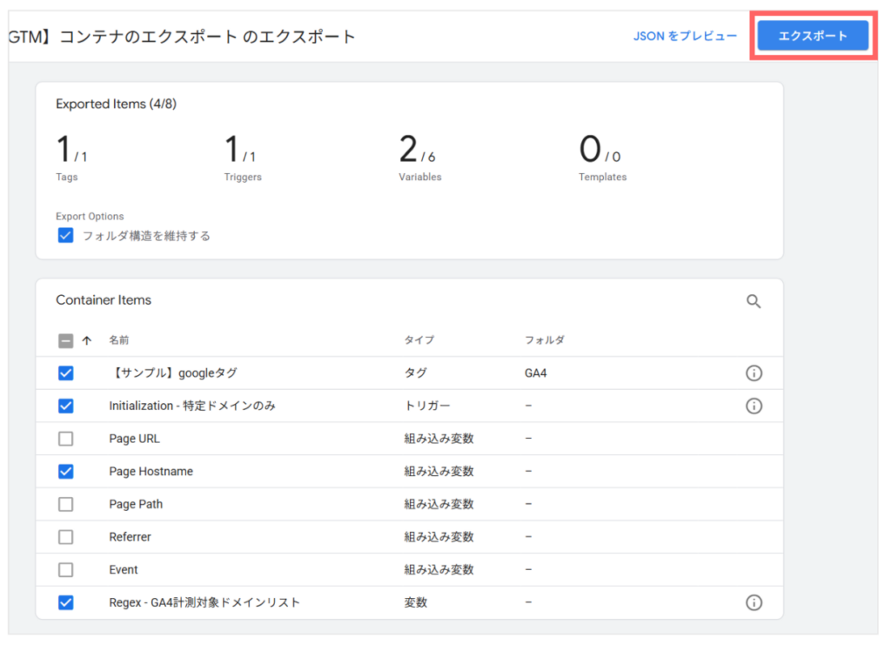Viewport: 891px width, 645px height.
Task: Click the タイプ column header
Action: point(419,339)
